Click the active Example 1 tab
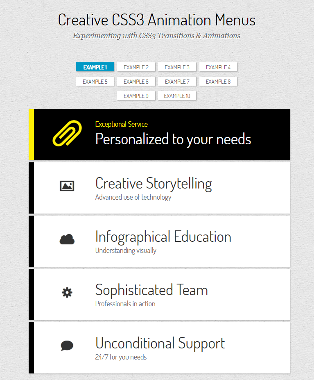Image resolution: width=314 pixels, height=380 pixels. click(95, 67)
